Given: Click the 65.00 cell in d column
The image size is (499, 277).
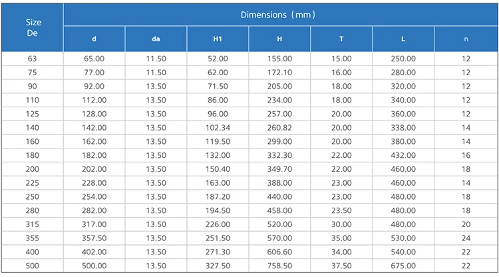Looking at the screenshot, I should coord(94,59).
